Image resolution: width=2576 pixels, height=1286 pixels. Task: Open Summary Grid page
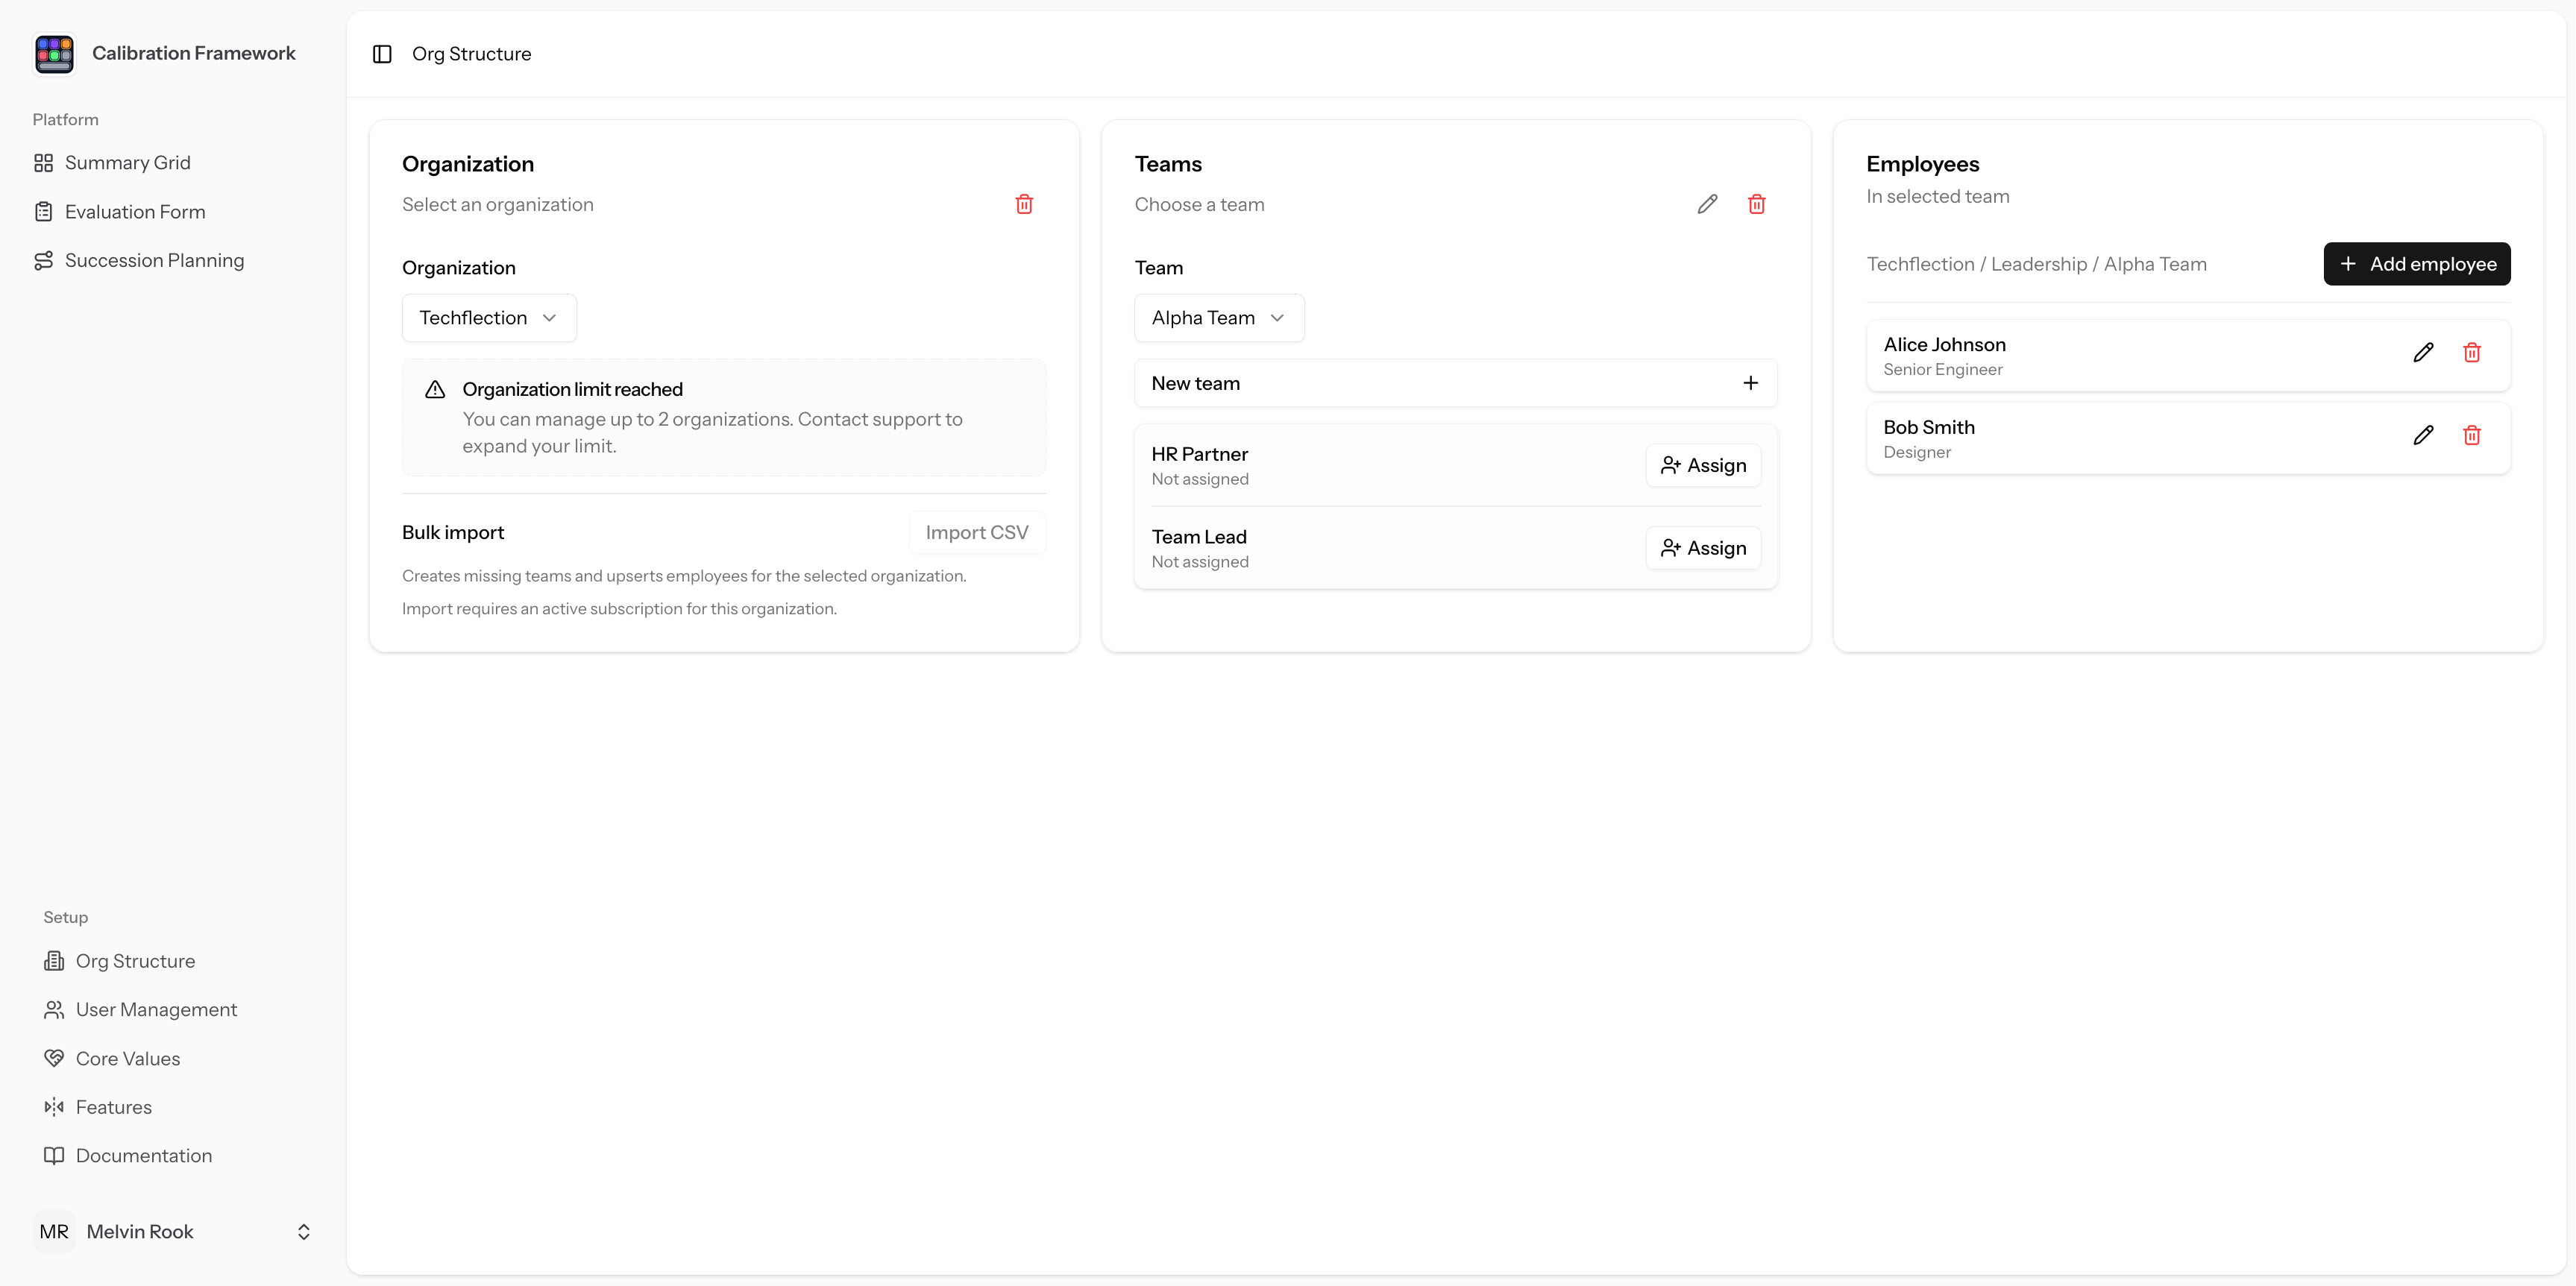(x=127, y=163)
